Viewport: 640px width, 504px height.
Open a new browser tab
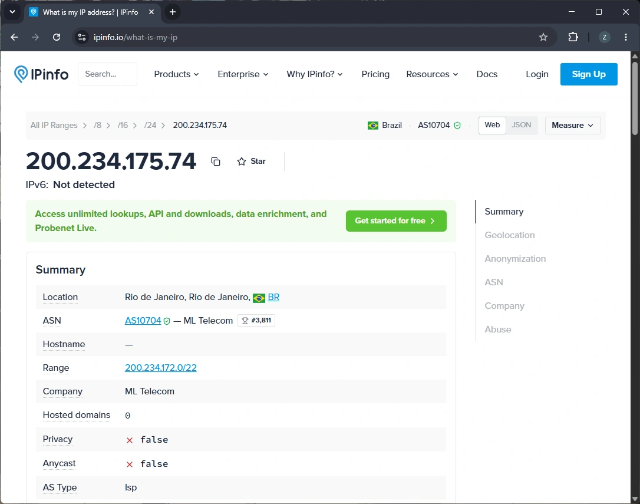[173, 12]
